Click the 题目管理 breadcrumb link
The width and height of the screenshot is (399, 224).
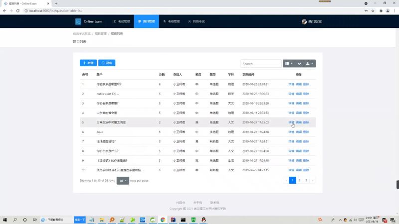pos(101,33)
